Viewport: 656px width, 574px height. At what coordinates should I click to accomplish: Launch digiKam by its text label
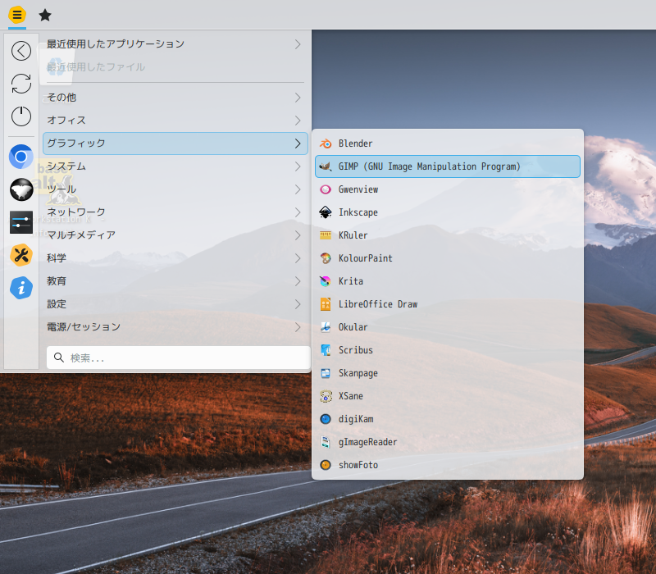[356, 419]
